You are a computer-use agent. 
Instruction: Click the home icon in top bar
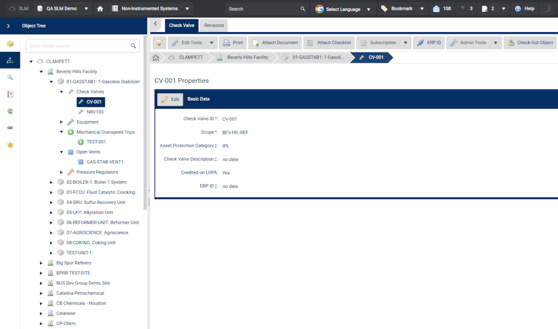coord(100,9)
